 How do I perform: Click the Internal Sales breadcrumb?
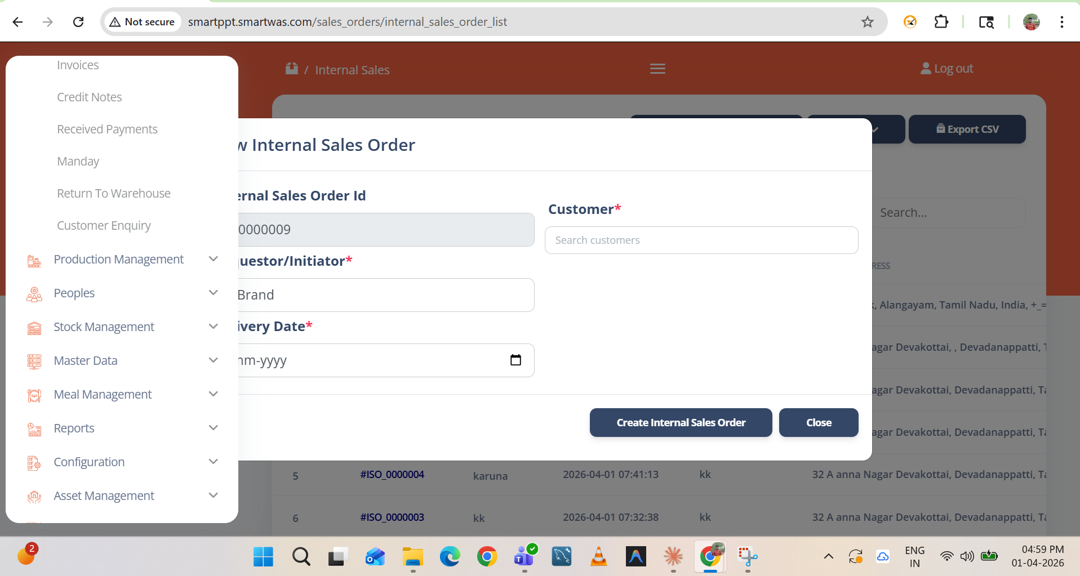click(x=352, y=70)
